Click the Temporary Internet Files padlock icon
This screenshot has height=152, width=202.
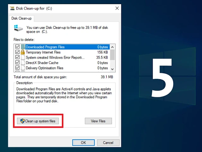[x=23, y=52]
